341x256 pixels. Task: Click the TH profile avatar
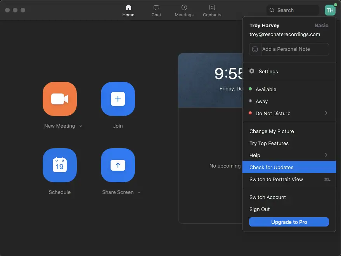(330, 10)
